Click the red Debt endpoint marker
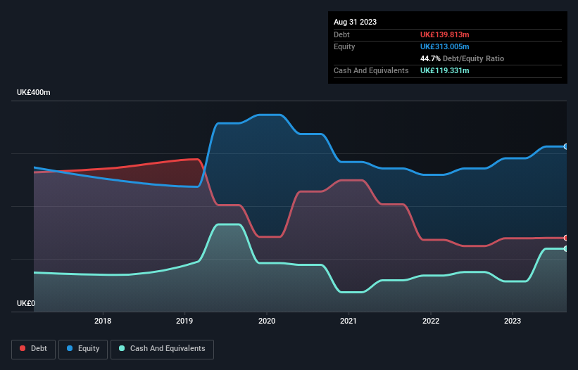The width and height of the screenshot is (578, 370). coord(566,238)
